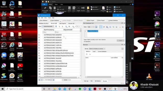Screen dimensions: 163x91
Task: Open View menu in DB Browser
Action: pyautogui.click(x=46, y=18)
